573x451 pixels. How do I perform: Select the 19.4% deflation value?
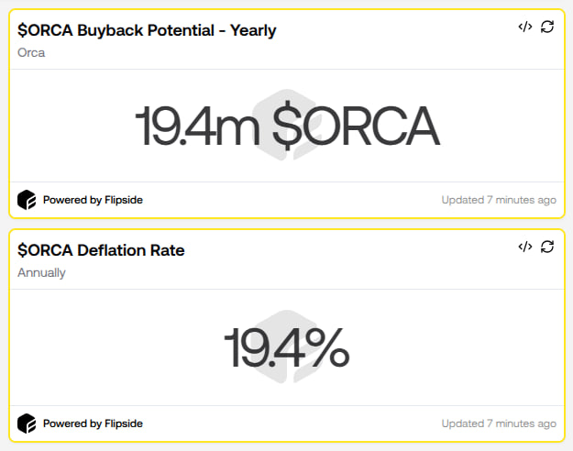pos(286,348)
